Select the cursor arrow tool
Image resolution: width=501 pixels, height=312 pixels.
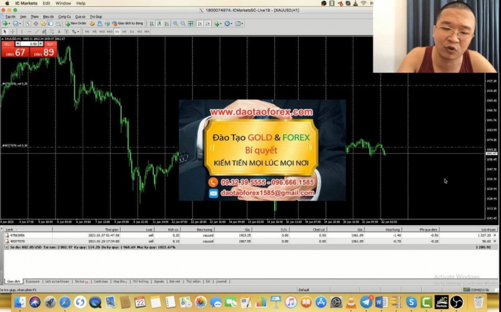coord(5,32)
